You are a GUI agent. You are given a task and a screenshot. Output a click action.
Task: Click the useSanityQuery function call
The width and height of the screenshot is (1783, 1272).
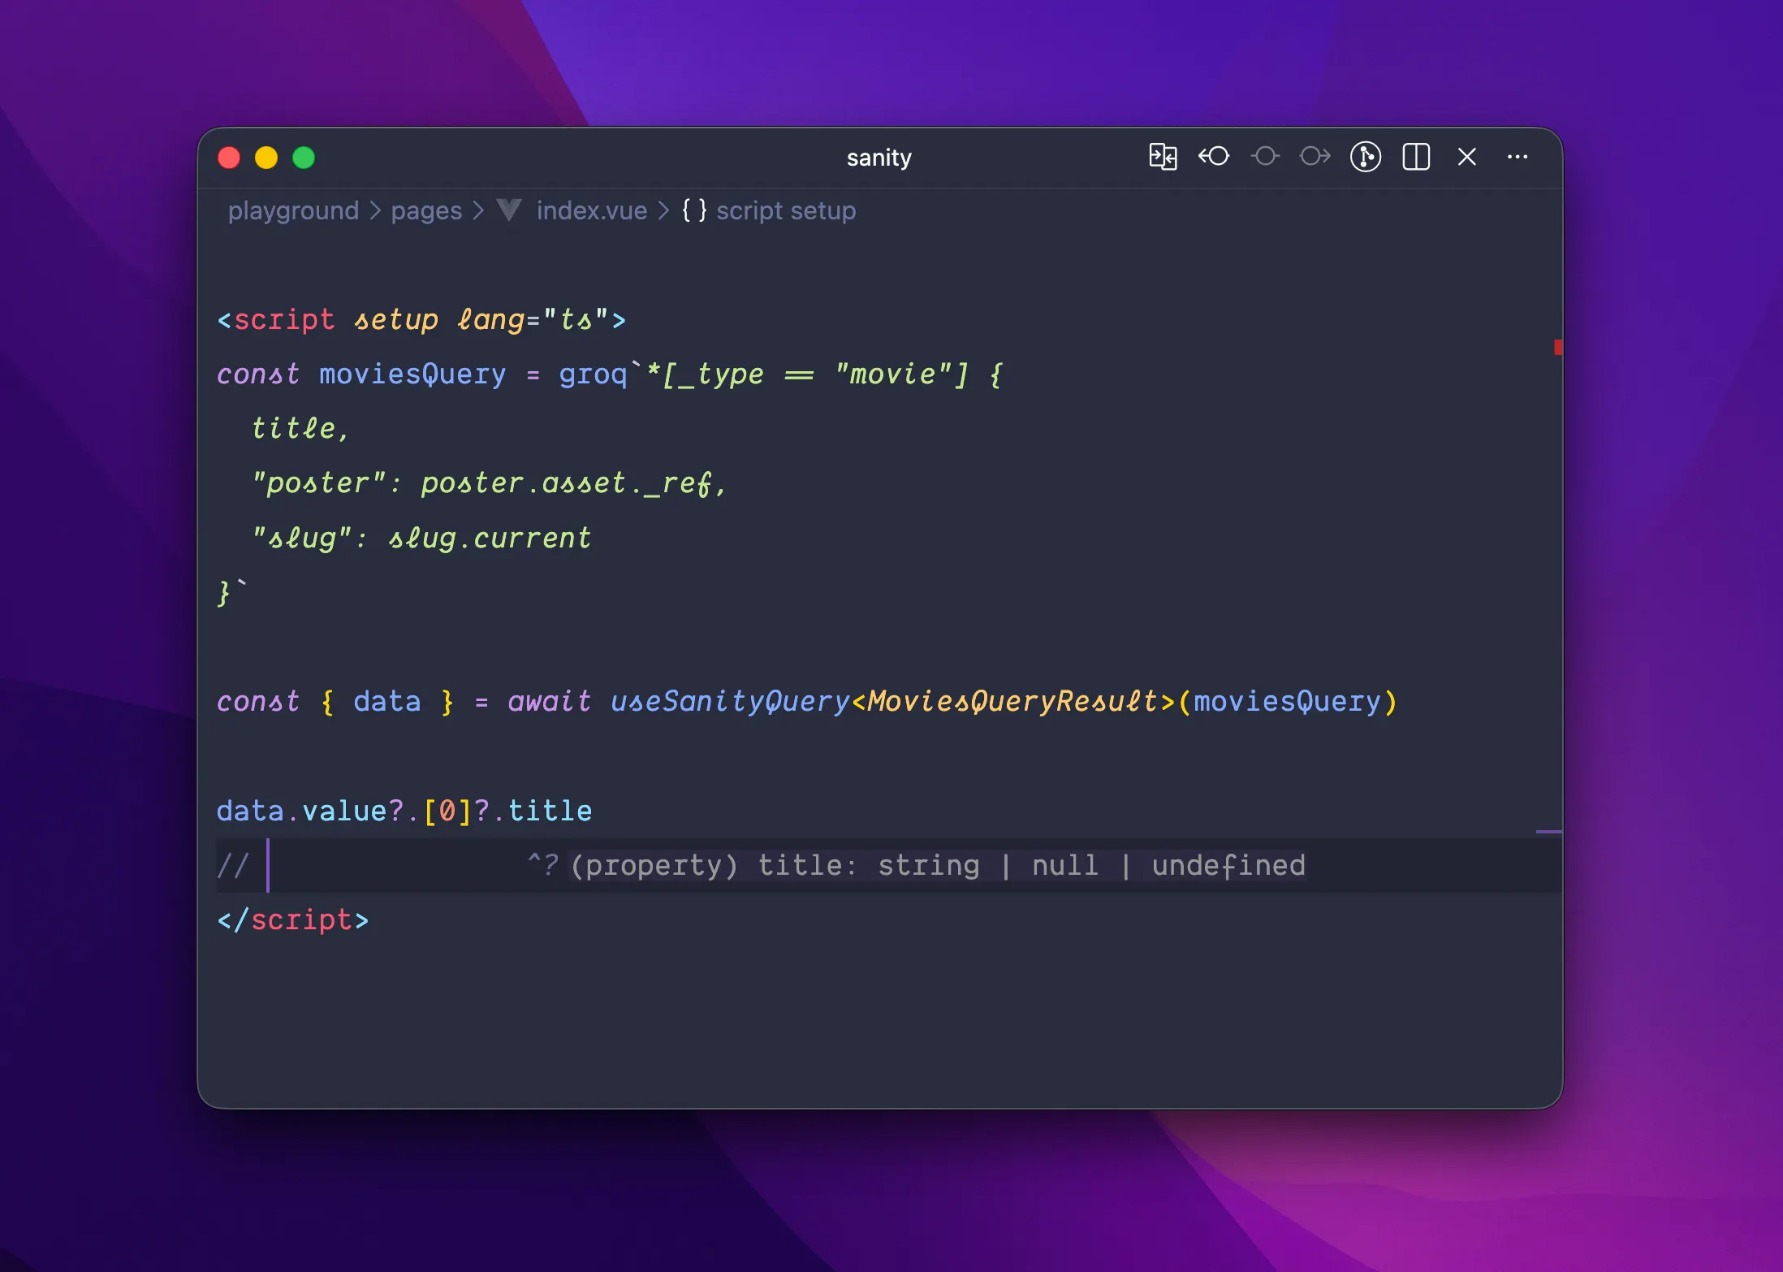[729, 702]
